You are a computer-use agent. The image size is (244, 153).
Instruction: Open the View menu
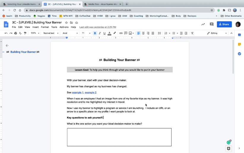[27, 27]
